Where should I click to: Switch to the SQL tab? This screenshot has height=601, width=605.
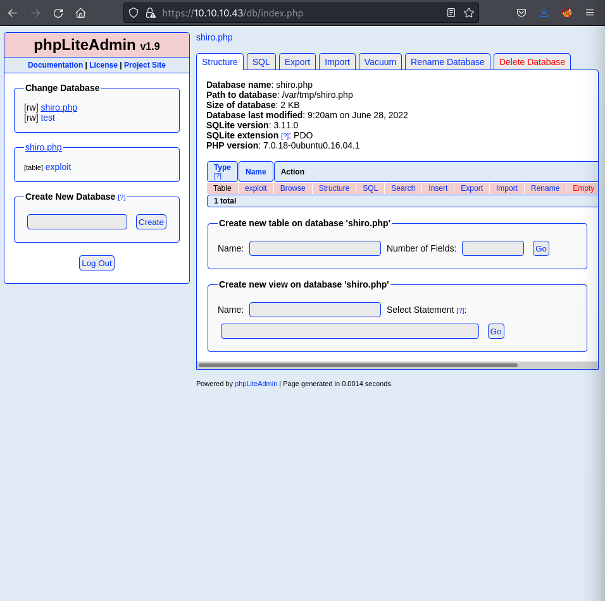click(x=261, y=62)
